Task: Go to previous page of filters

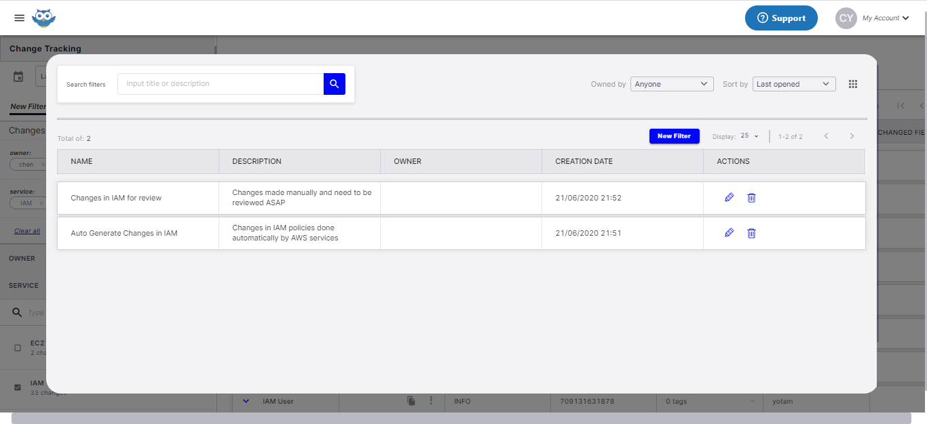Action: click(x=826, y=136)
